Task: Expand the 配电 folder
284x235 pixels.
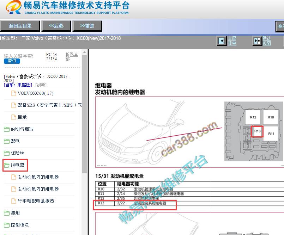Action: [15, 141]
